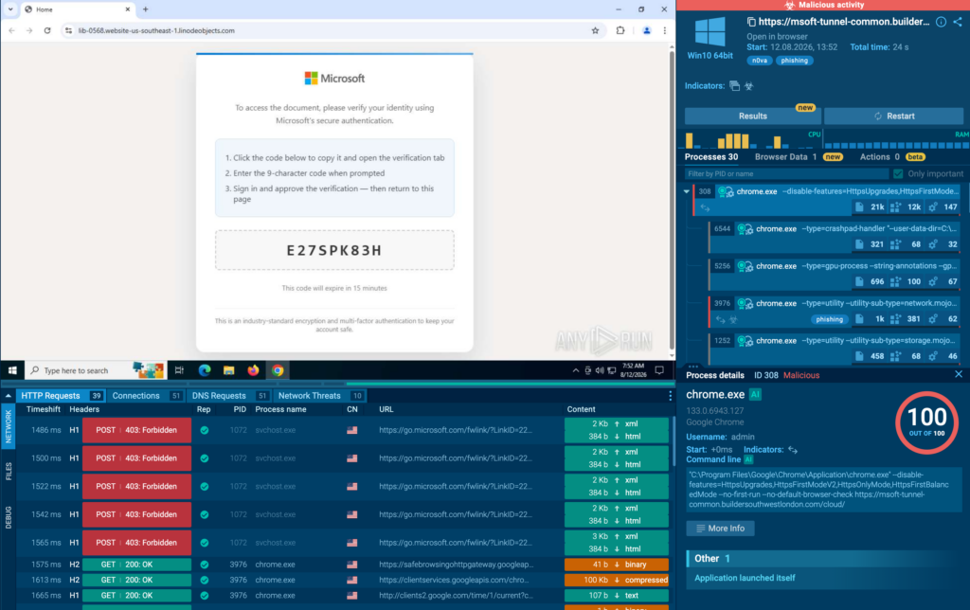Copy the task URL via copy icon
970x610 pixels.
[751, 22]
